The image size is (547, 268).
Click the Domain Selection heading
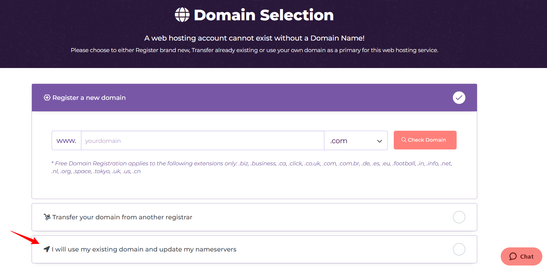pyautogui.click(x=264, y=15)
